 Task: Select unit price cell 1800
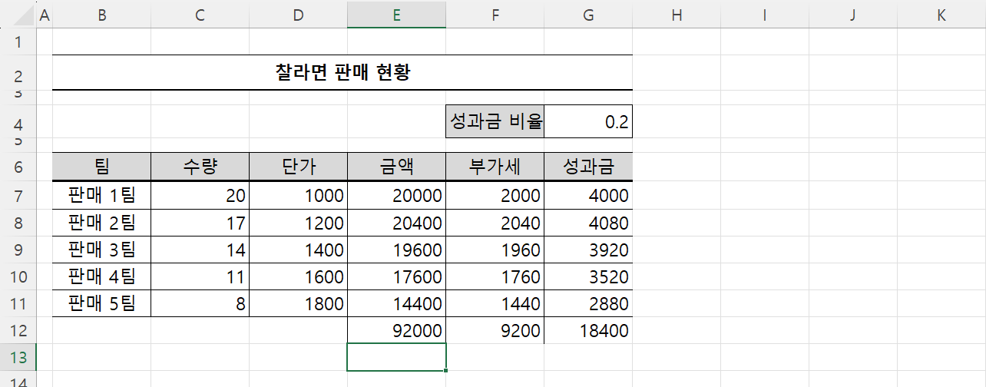[x=298, y=303]
